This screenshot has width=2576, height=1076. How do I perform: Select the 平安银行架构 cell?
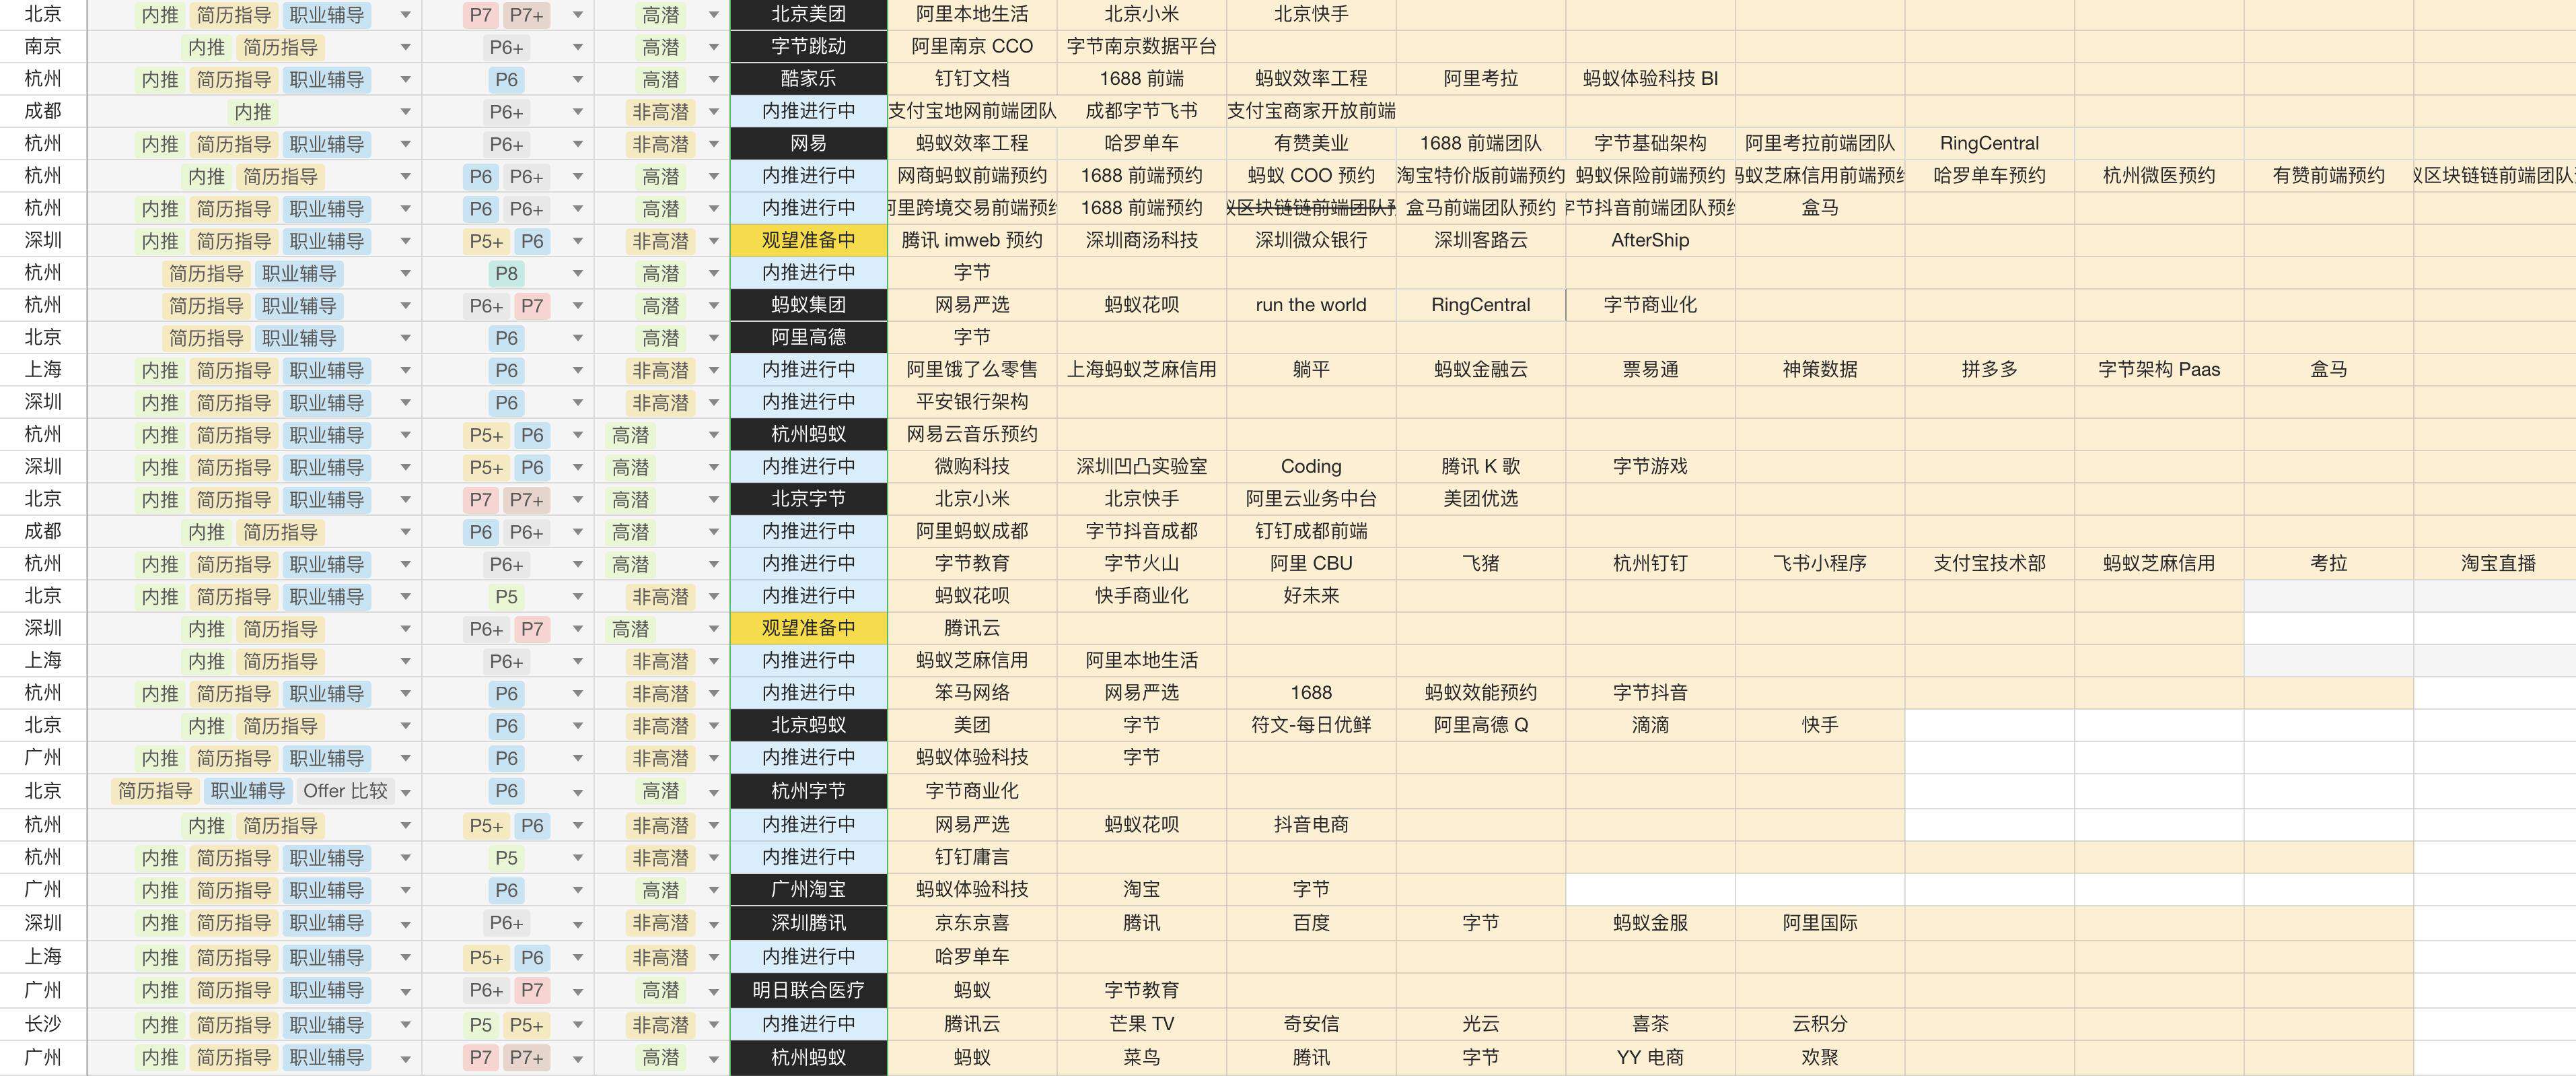click(x=972, y=401)
